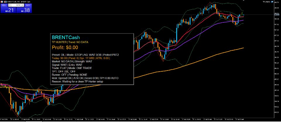Image resolution: width=281 pixels, height=122 pixels.
Task: Click the SELL button
Action: pyautogui.click(x=4, y=5)
